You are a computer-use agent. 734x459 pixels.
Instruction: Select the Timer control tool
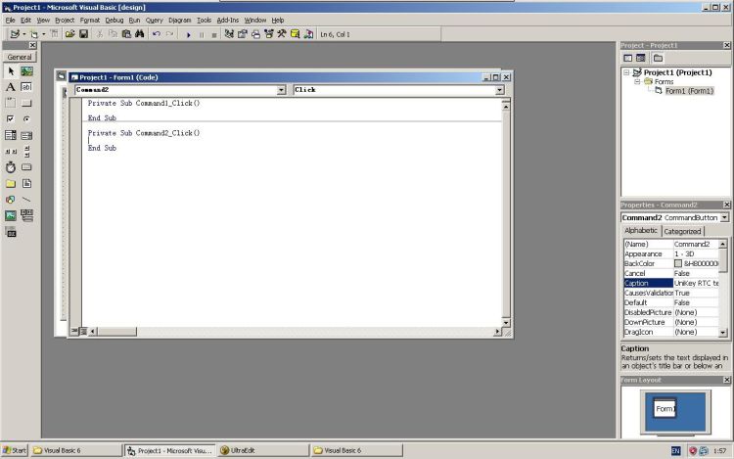pyautogui.click(x=11, y=167)
